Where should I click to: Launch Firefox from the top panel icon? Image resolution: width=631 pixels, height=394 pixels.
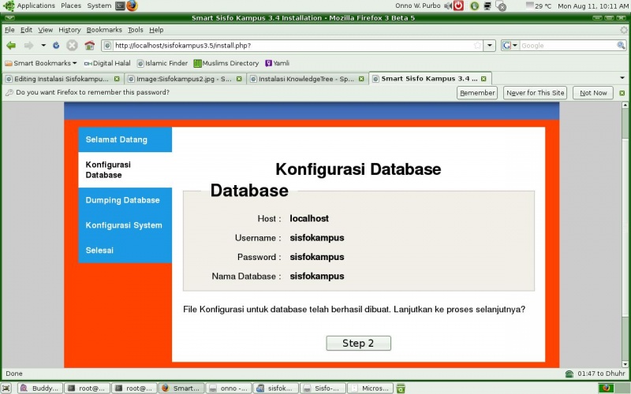click(132, 6)
